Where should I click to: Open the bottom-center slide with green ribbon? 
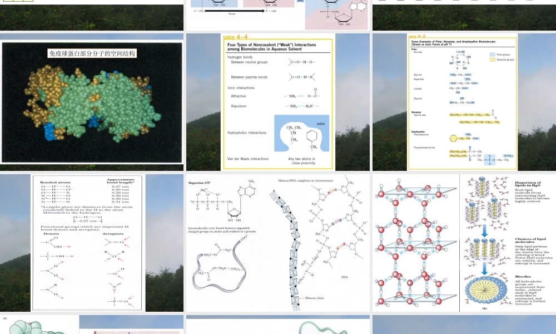pyautogui.click(x=278, y=325)
